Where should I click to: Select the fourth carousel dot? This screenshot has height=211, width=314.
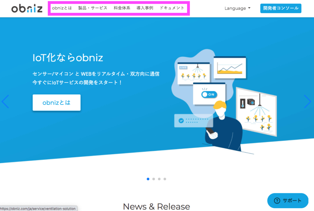(x=165, y=179)
